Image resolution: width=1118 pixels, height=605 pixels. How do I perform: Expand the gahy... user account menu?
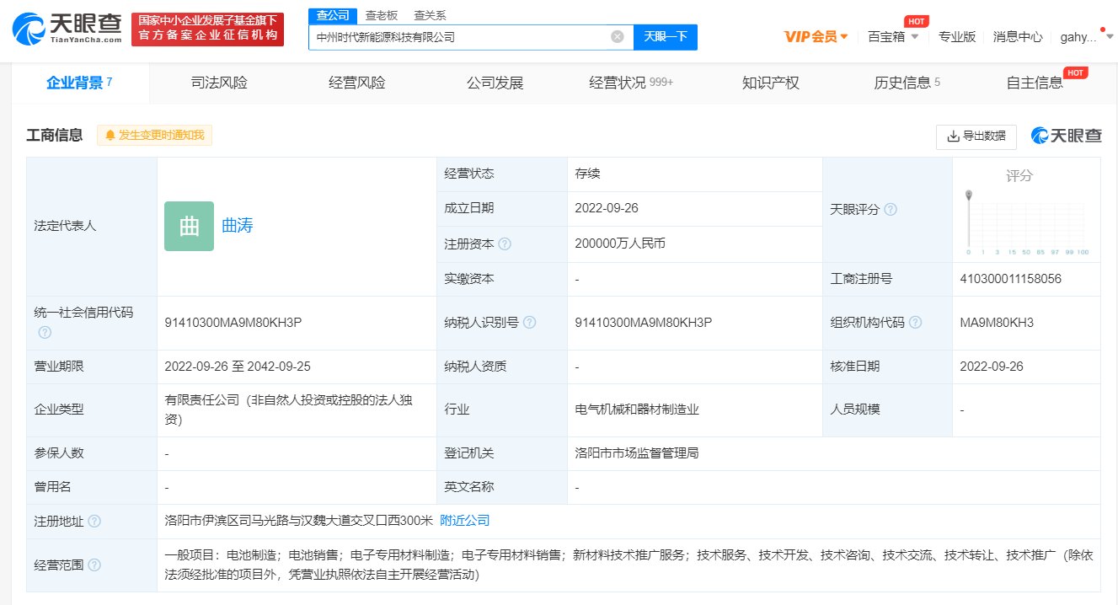click(x=1086, y=36)
